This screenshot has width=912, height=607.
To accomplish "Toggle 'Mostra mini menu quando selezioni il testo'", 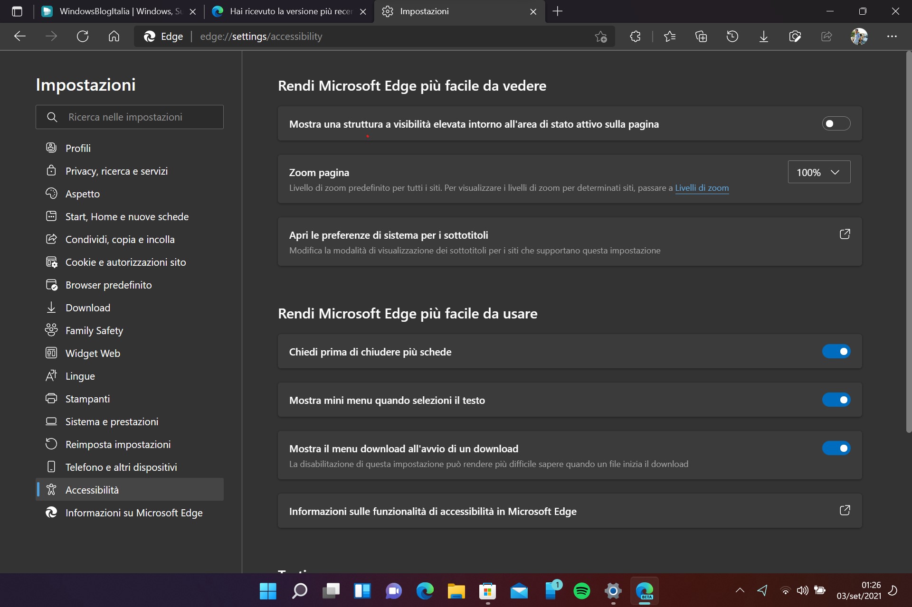I will [836, 400].
